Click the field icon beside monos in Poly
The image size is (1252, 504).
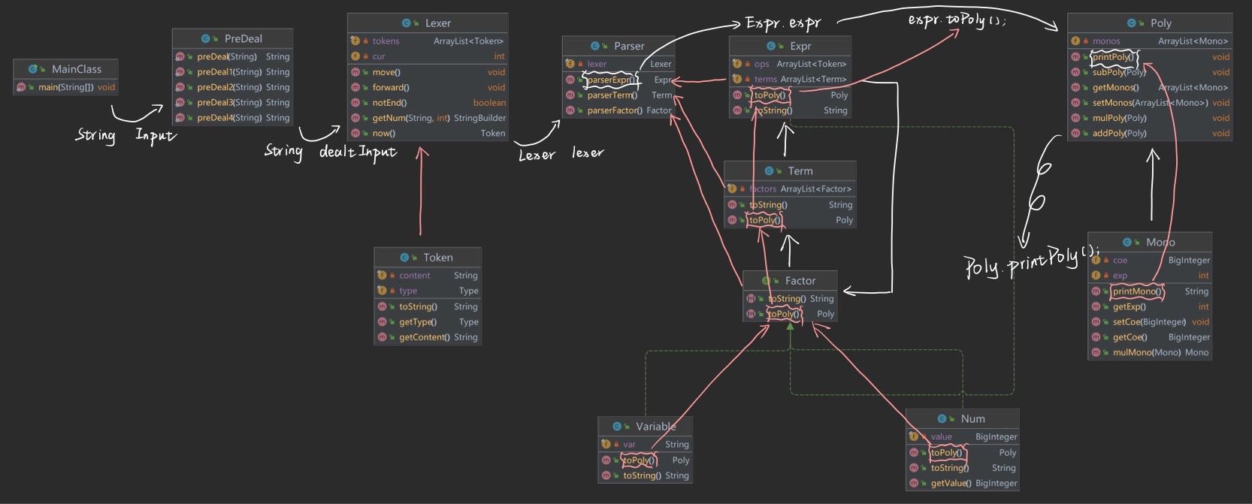click(x=1075, y=41)
